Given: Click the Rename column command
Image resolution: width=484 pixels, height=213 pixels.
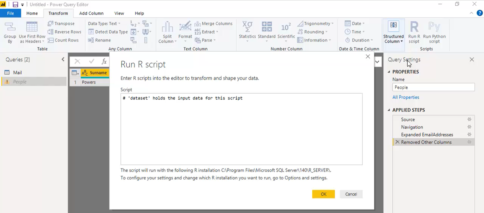Looking at the screenshot, I should coord(99,40).
